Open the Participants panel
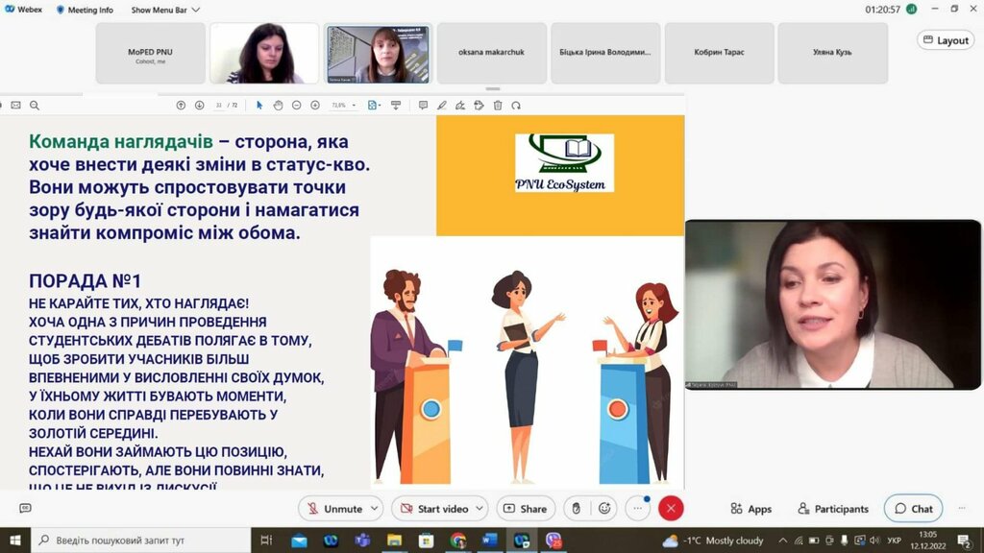The image size is (984, 553). (833, 509)
